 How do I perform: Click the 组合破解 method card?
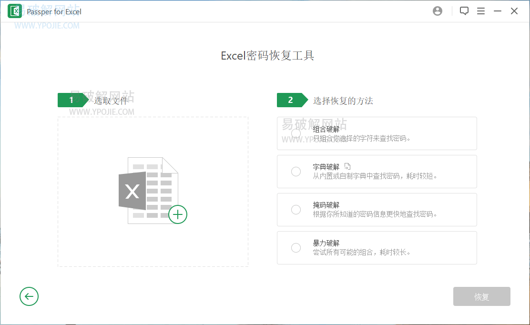(x=377, y=133)
